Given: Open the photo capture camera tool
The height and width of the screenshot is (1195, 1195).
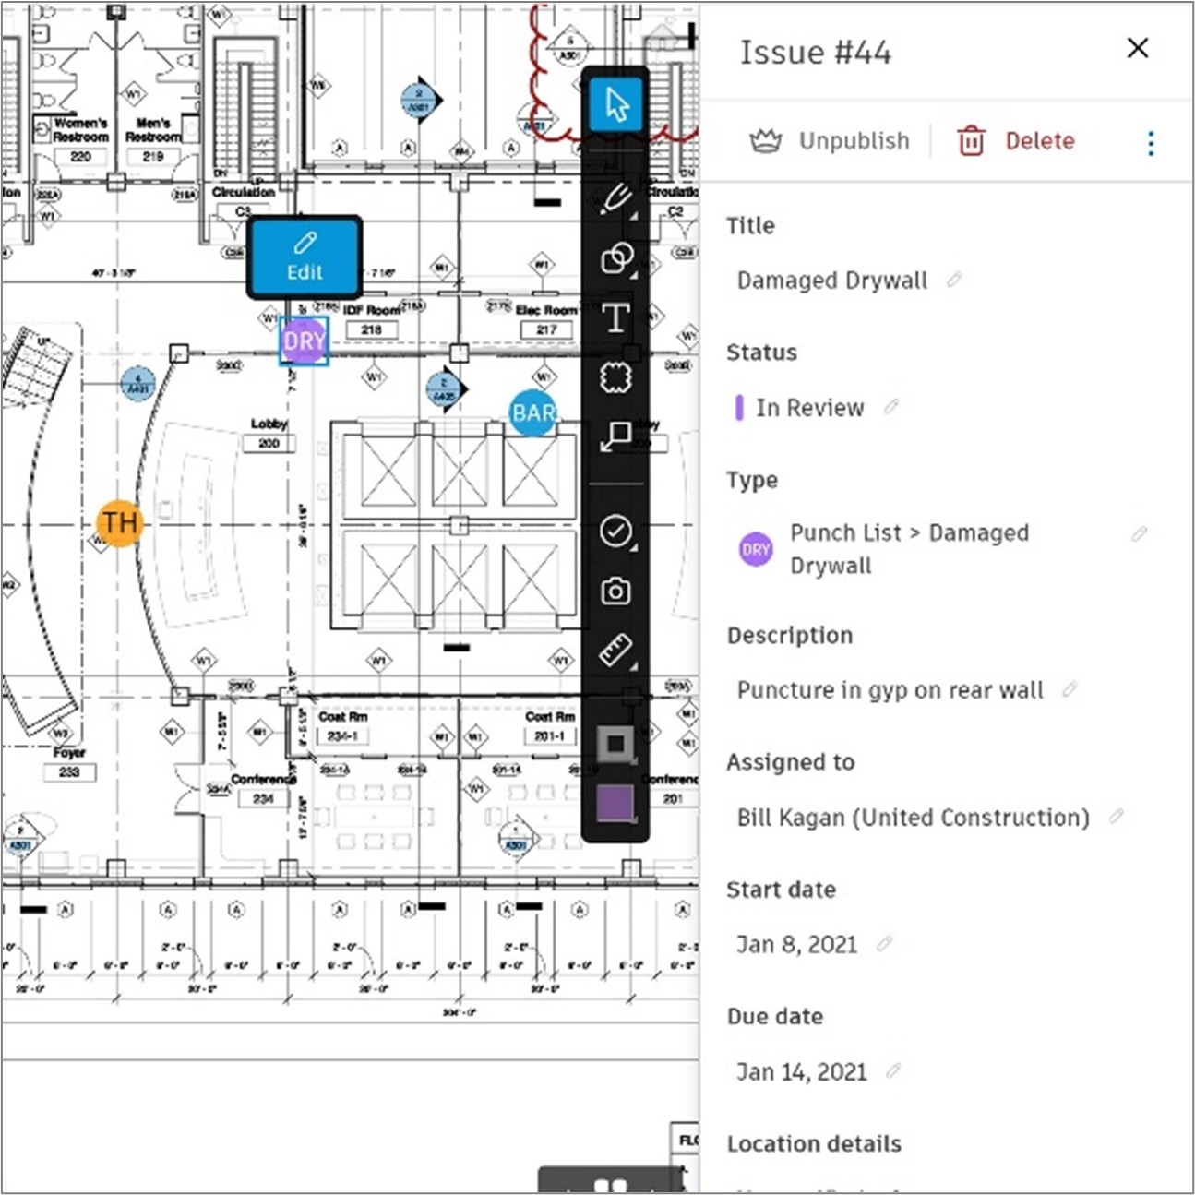Looking at the screenshot, I should 615,591.
